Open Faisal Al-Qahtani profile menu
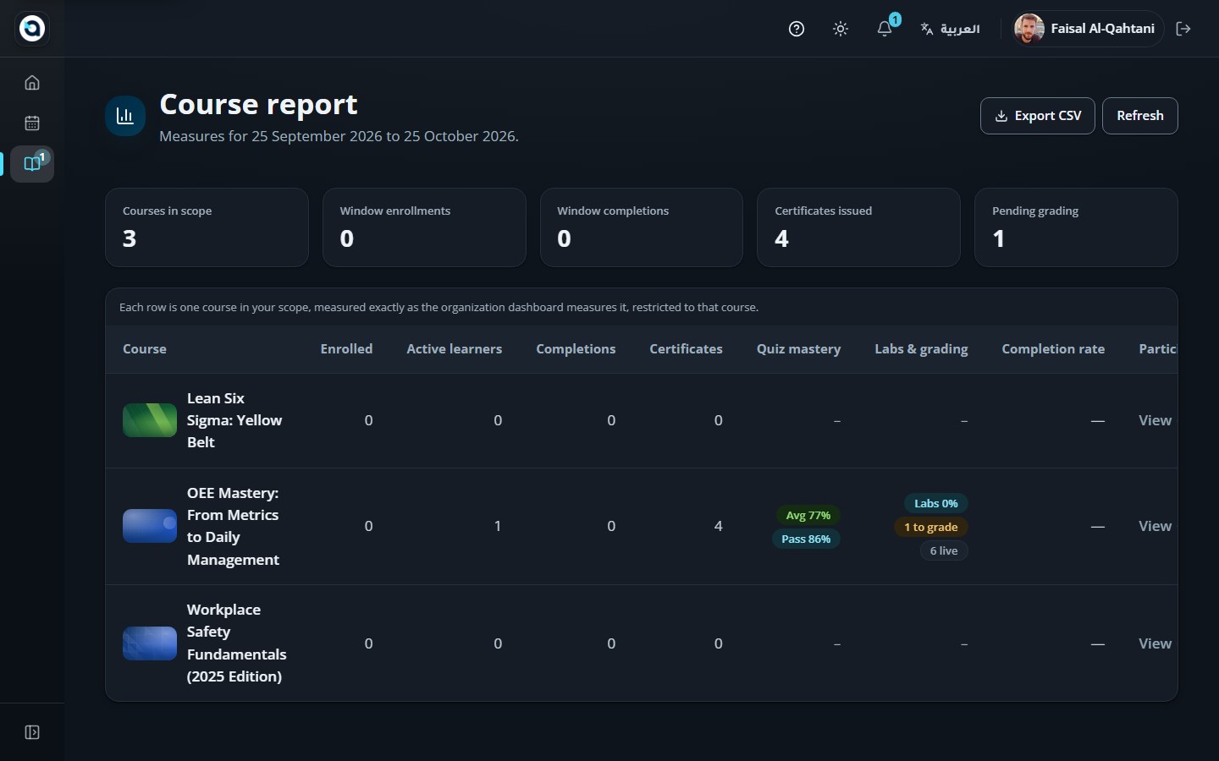 pos(1089,29)
